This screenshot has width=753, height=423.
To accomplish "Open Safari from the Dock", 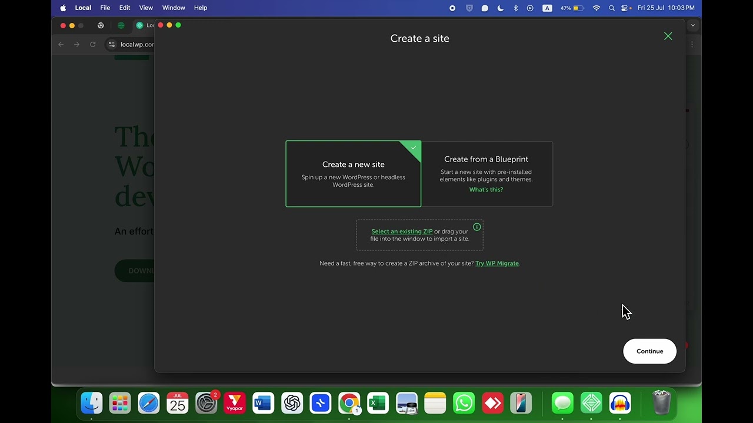I will coord(149,403).
